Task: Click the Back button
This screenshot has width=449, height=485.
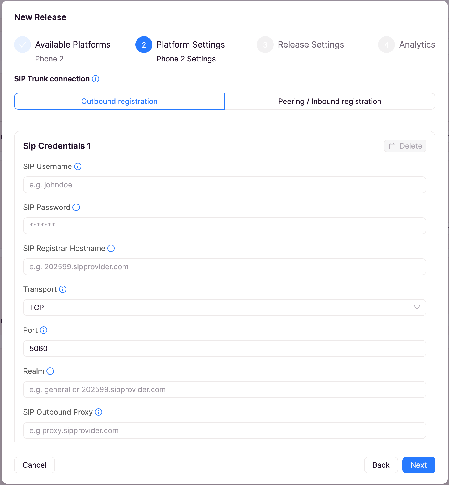Action: click(x=381, y=465)
